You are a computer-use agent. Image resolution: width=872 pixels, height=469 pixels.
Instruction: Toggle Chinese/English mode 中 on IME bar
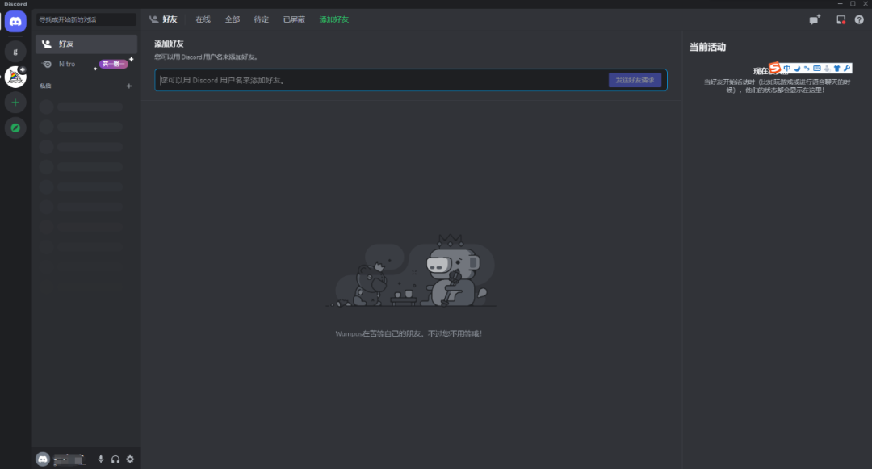click(x=787, y=69)
